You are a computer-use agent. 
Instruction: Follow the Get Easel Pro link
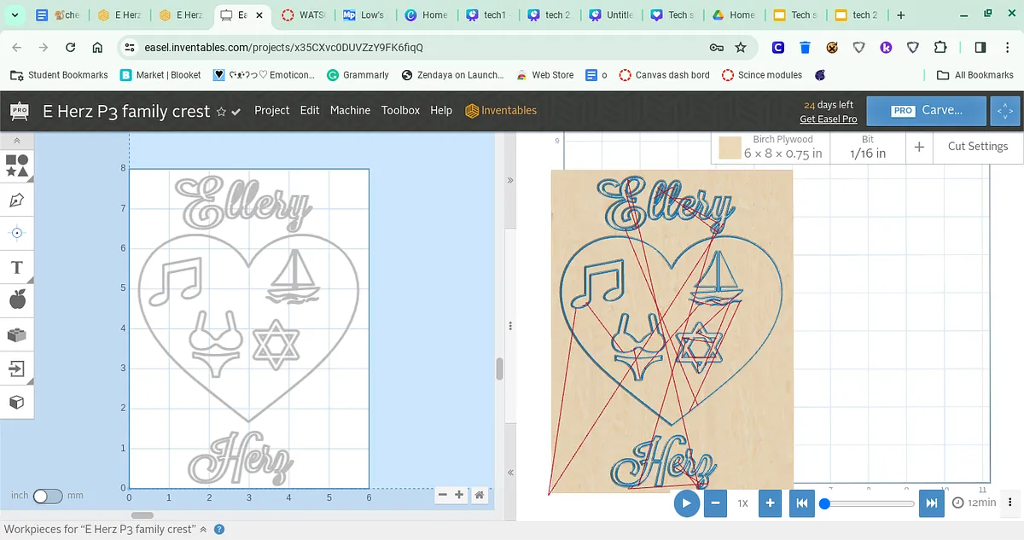[x=828, y=119]
